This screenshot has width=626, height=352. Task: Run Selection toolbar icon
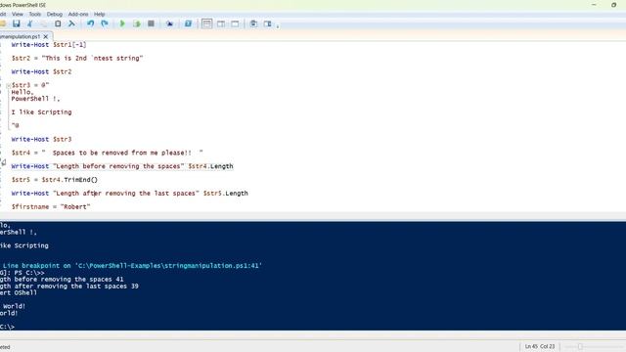pyautogui.click(x=137, y=23)
